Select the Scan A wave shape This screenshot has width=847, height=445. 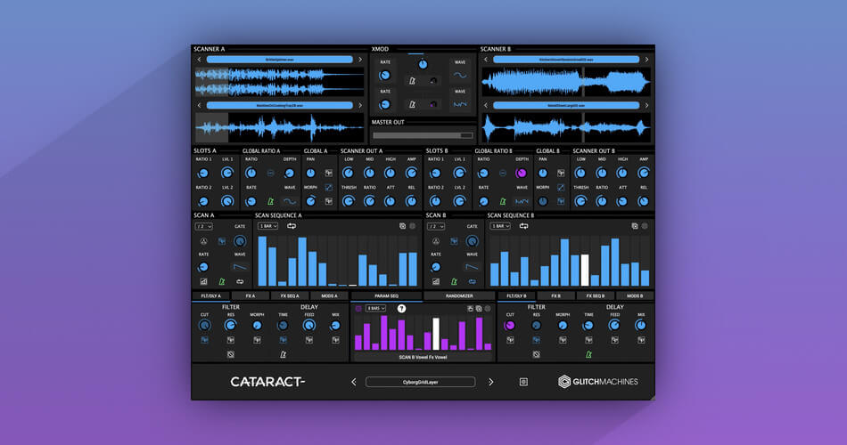click(x=240, y=266)
